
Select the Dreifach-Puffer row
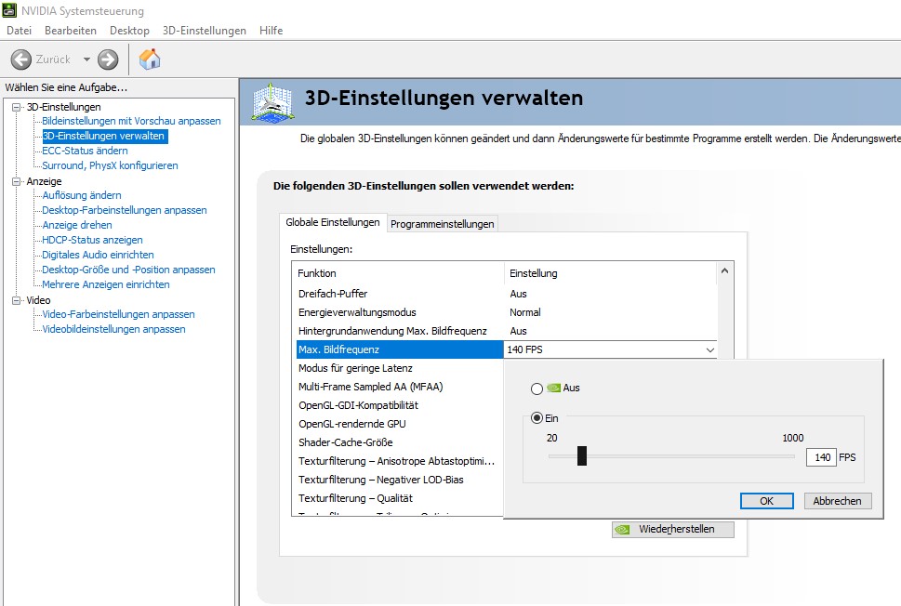506,294
